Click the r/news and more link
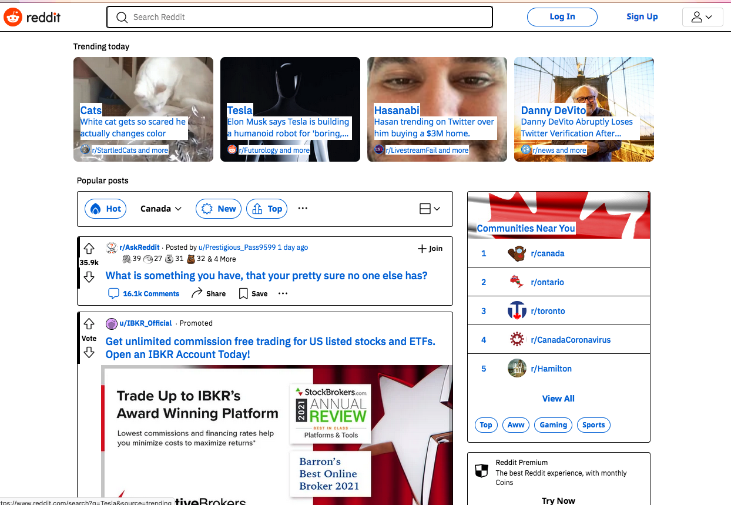 click(x=559, y=151)
